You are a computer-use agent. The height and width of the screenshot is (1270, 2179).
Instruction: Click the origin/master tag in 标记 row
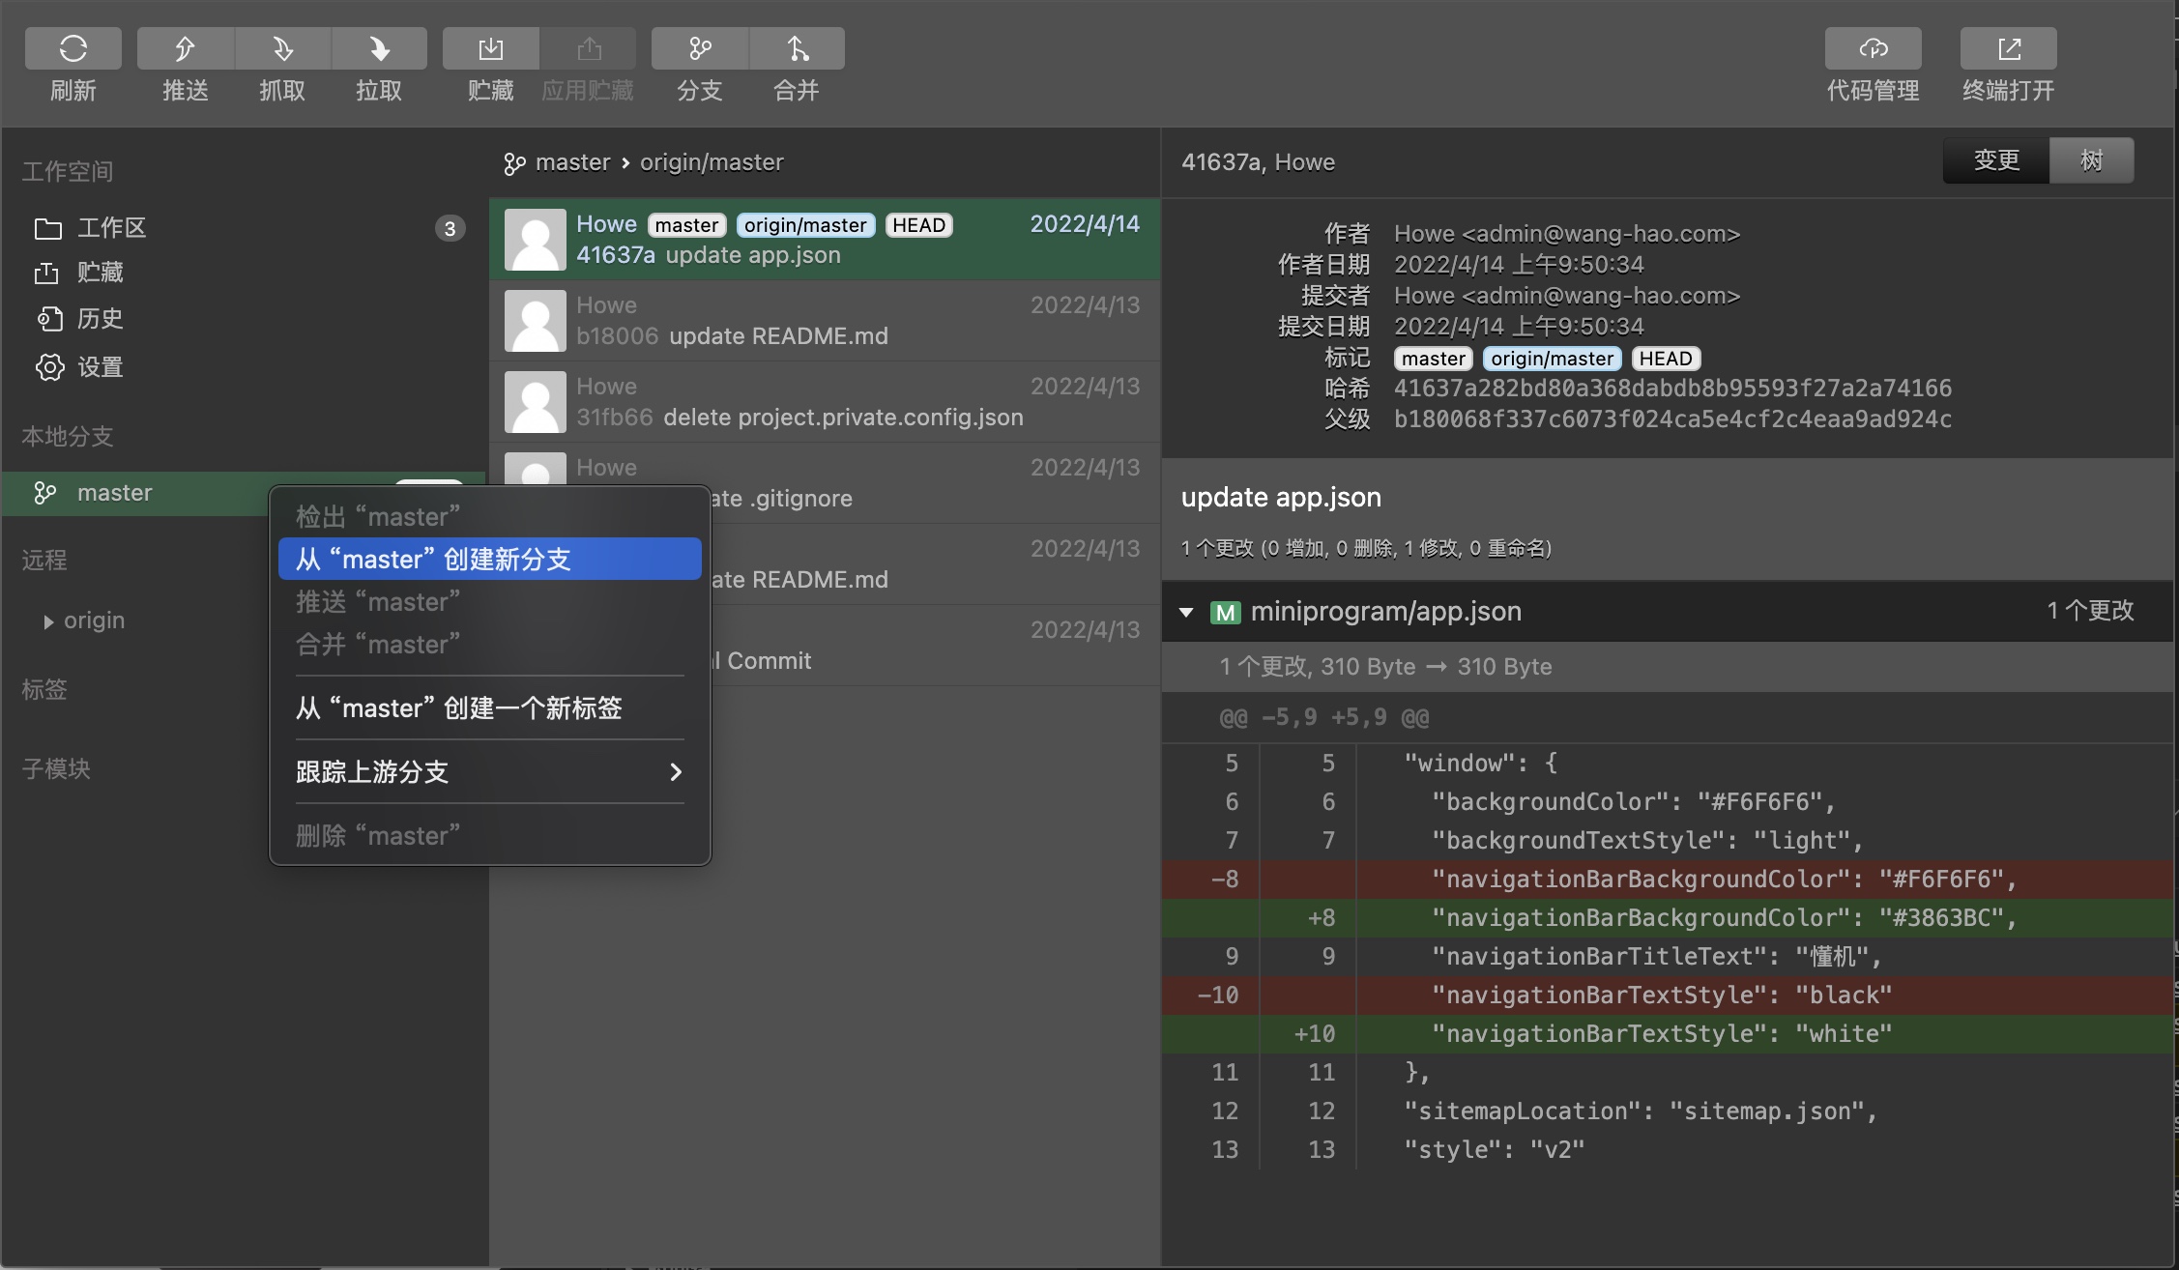(1552, 359)
